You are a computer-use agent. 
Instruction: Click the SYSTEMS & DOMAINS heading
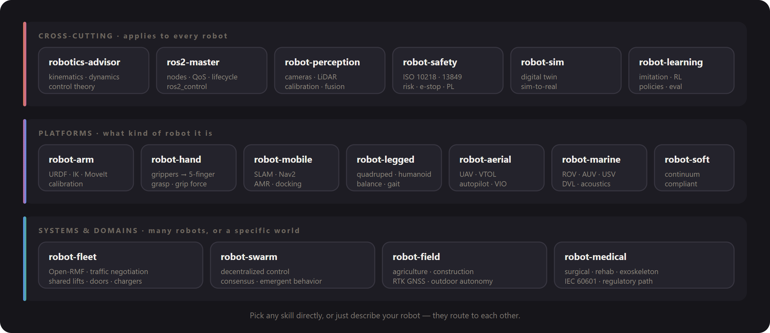(169, 231)
